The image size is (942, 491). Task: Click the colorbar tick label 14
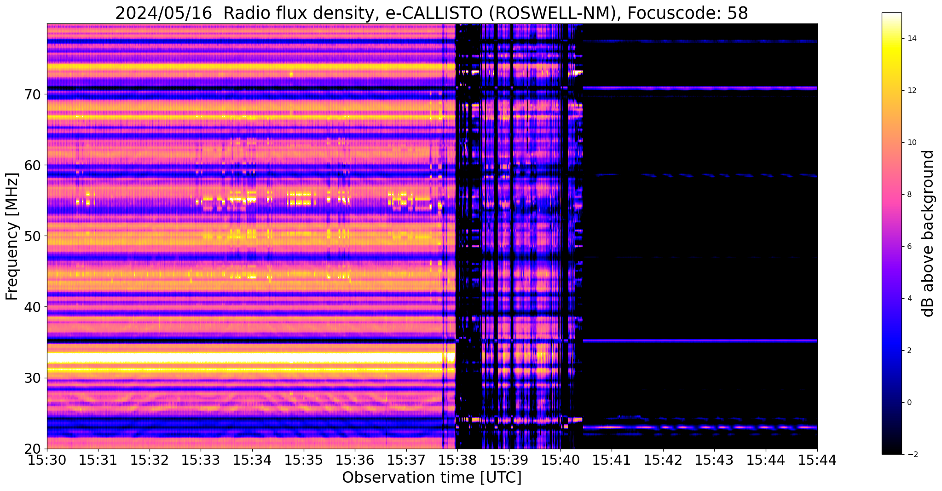pos(912,39)
